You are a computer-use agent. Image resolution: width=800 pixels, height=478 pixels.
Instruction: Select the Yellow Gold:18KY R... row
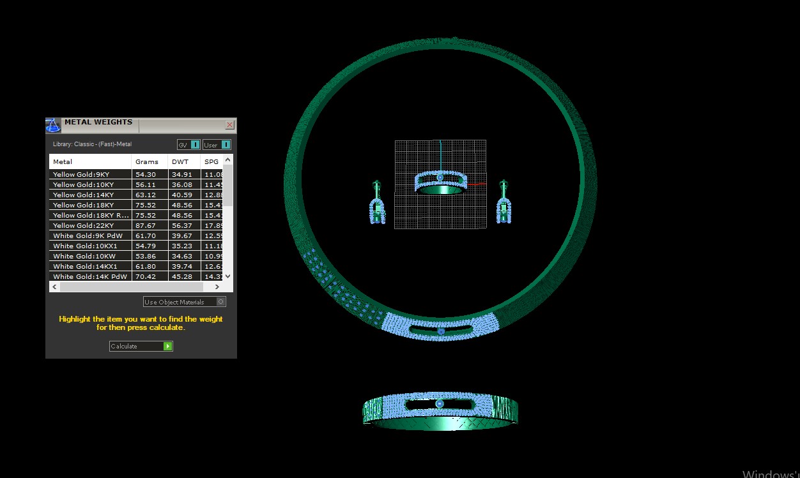click(137, 215)
